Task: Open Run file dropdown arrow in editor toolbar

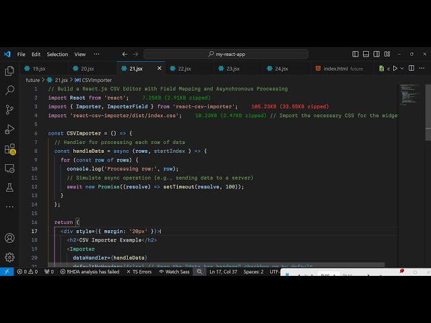Action: click(403, 69)
